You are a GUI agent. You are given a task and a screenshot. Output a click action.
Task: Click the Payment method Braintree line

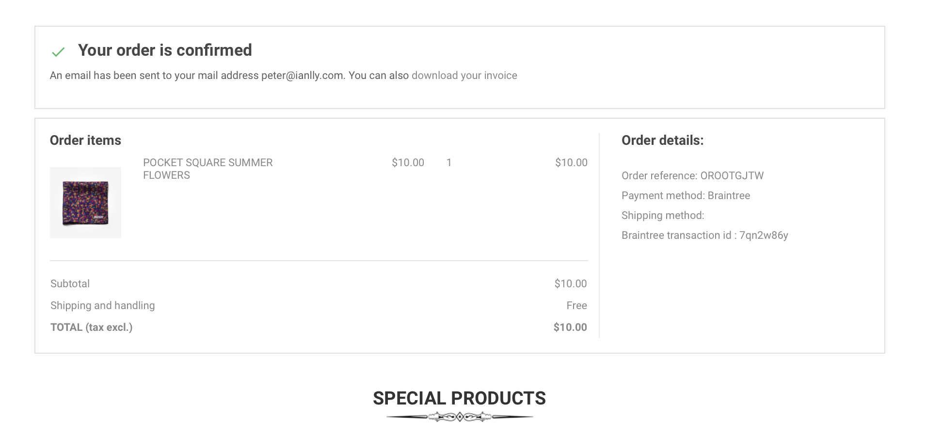coord(686,196)
